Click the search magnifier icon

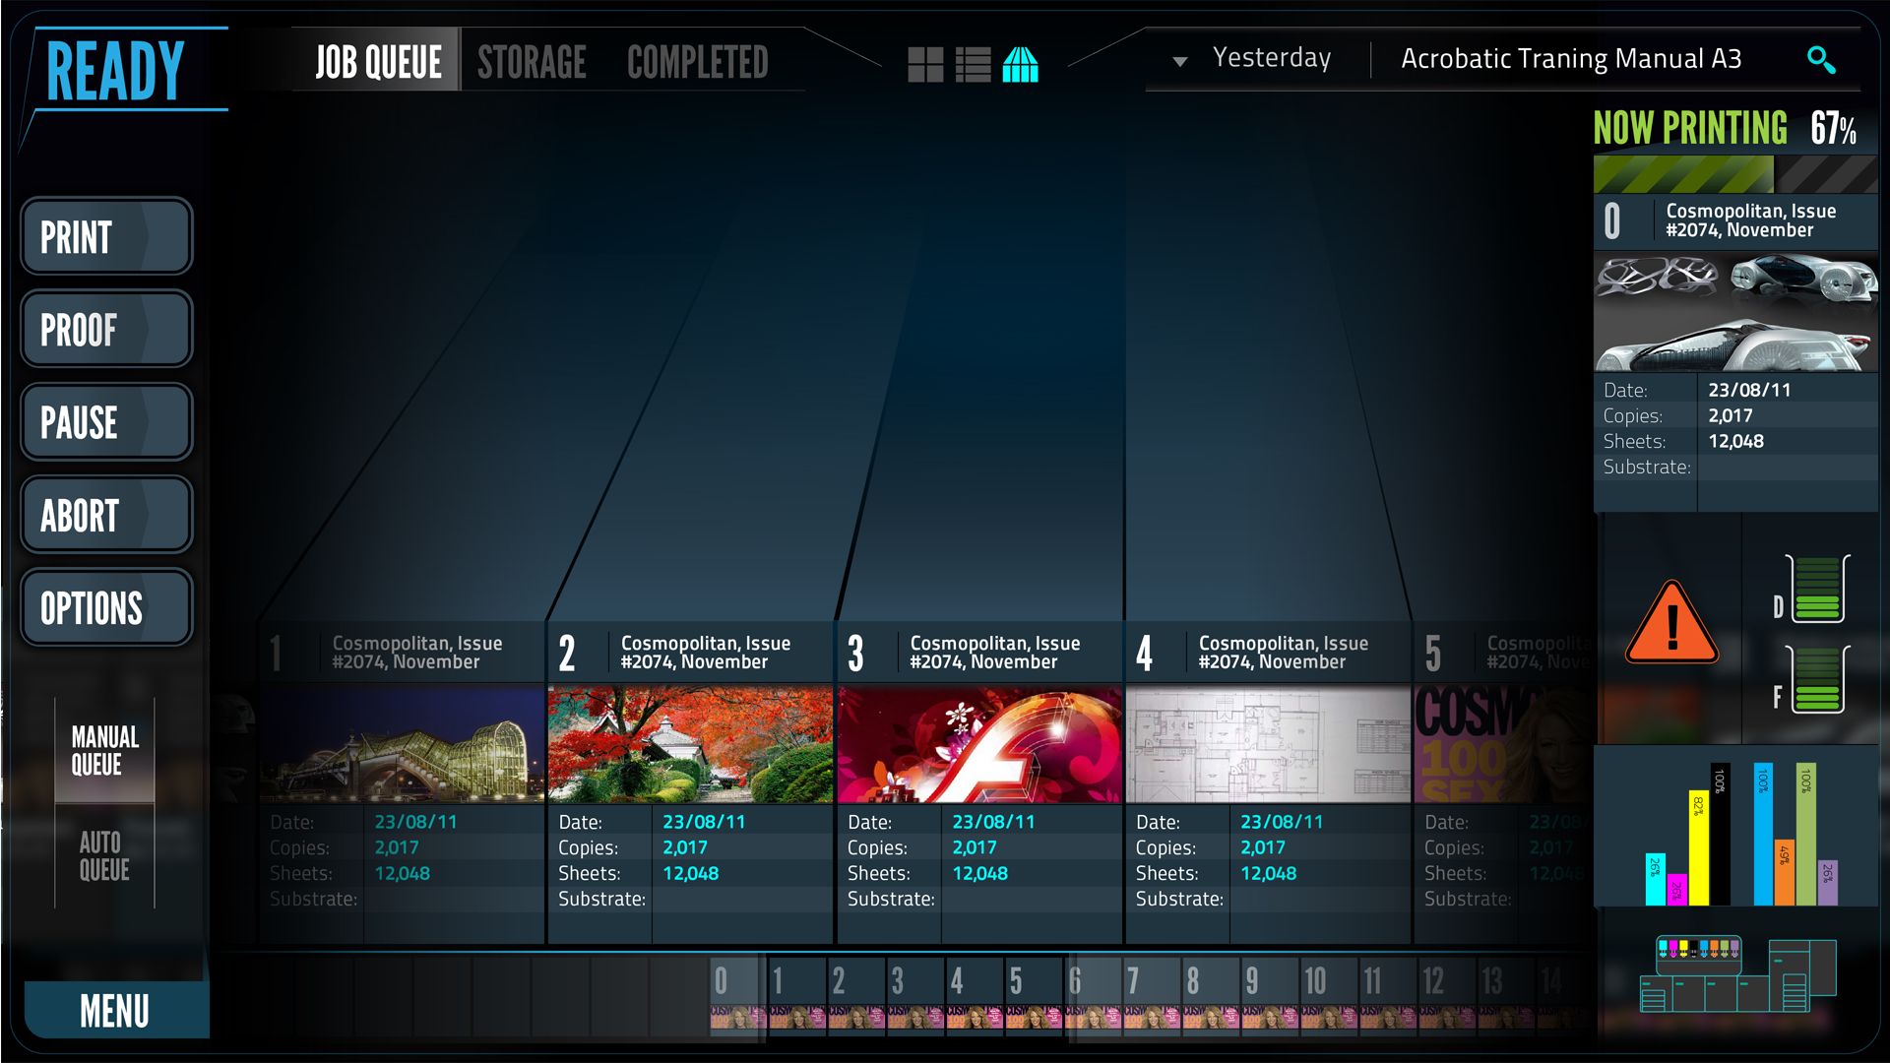tap(1820, 60)
